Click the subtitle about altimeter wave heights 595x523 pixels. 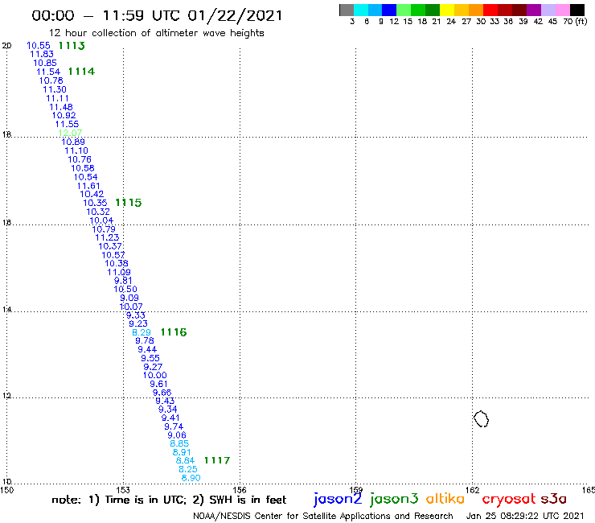156,34
